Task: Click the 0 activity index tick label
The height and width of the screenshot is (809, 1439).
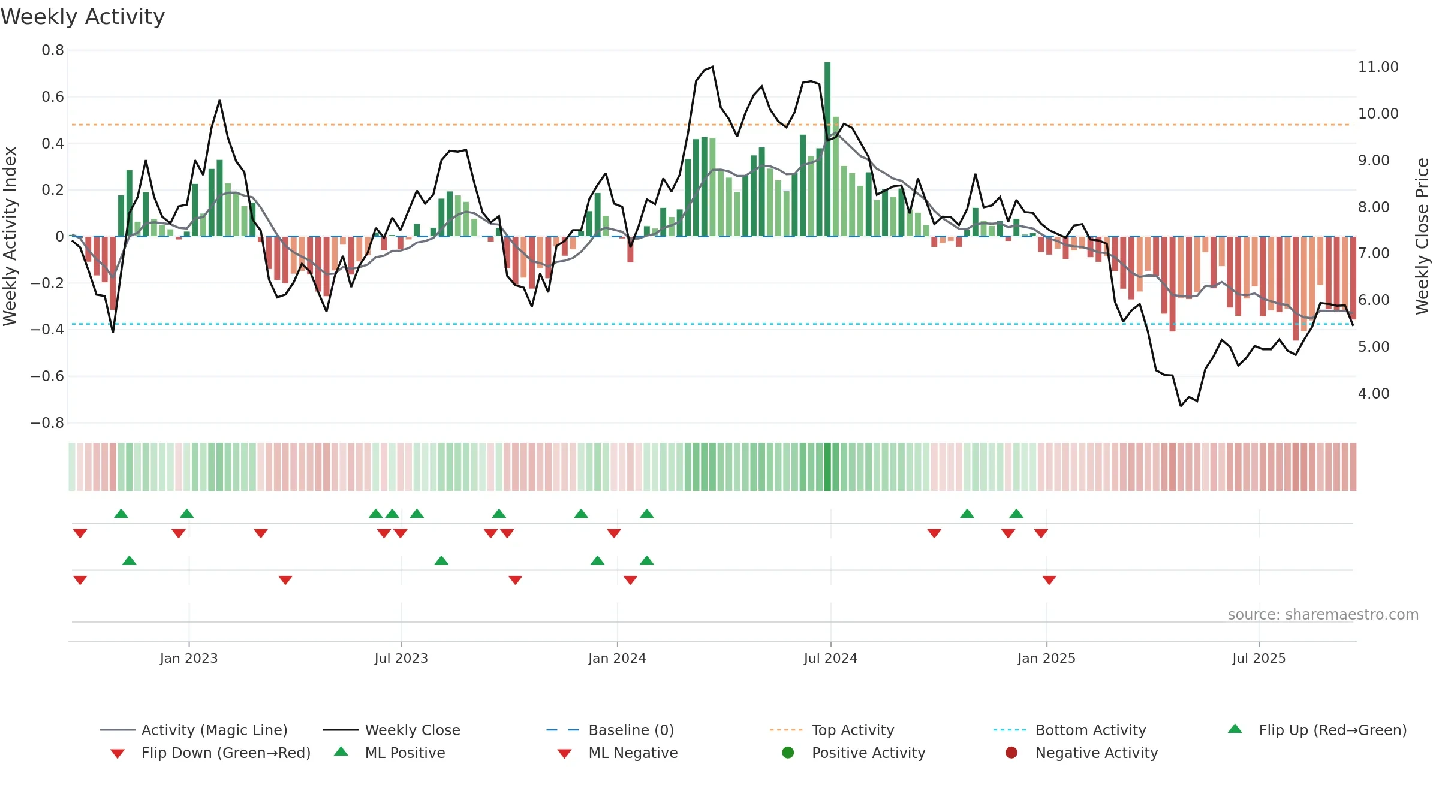Action: click(59, 237)
